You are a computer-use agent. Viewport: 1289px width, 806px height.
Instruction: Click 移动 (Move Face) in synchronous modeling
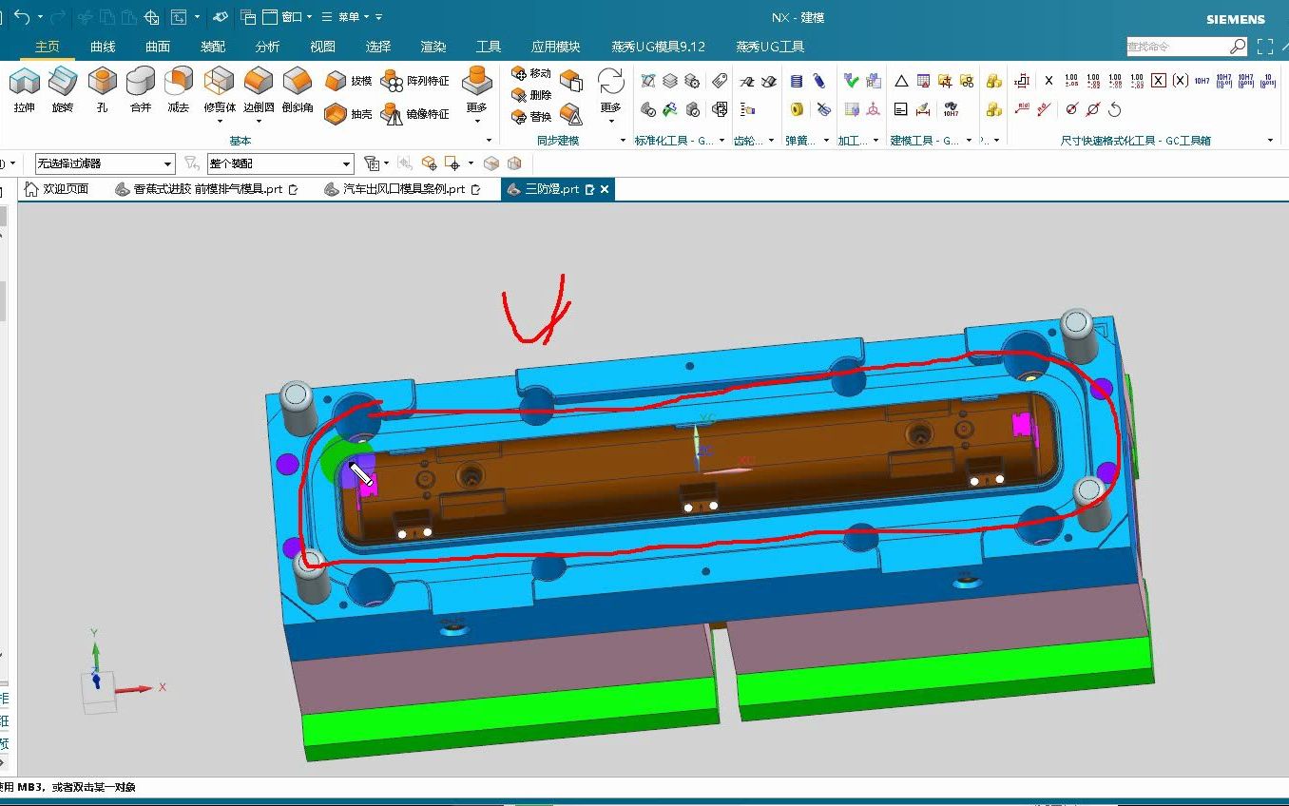[531, 73]
